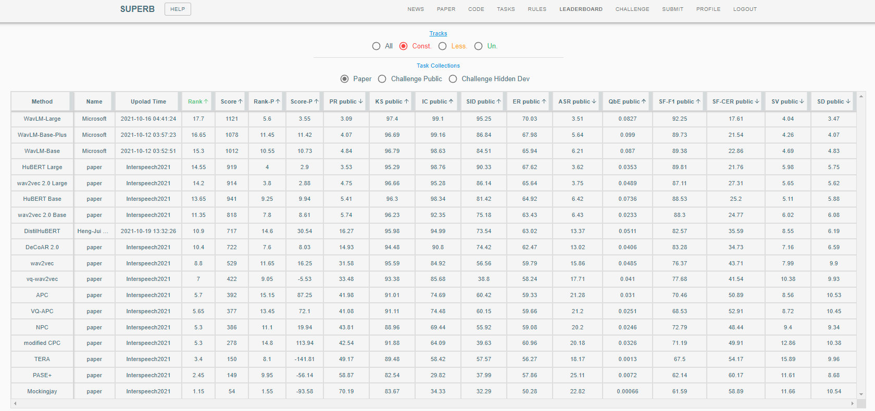Screen dimensions: 875x411
Task: Open the PROFILE page
Action: pos(708,9)
